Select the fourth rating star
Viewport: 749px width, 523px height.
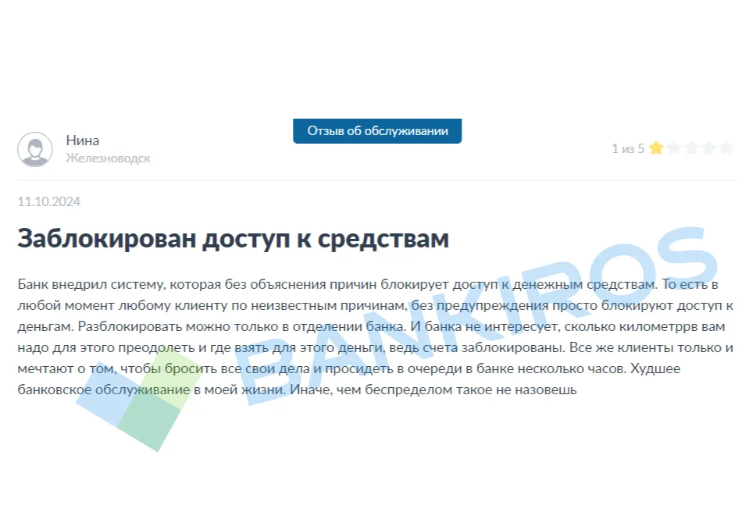(708, 148)
